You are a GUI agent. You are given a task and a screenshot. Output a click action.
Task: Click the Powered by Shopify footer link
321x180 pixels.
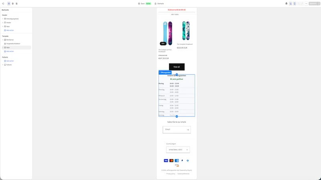186,170
